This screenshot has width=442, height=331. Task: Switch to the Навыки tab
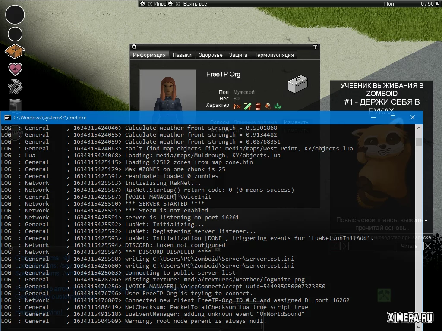[182, 55]
